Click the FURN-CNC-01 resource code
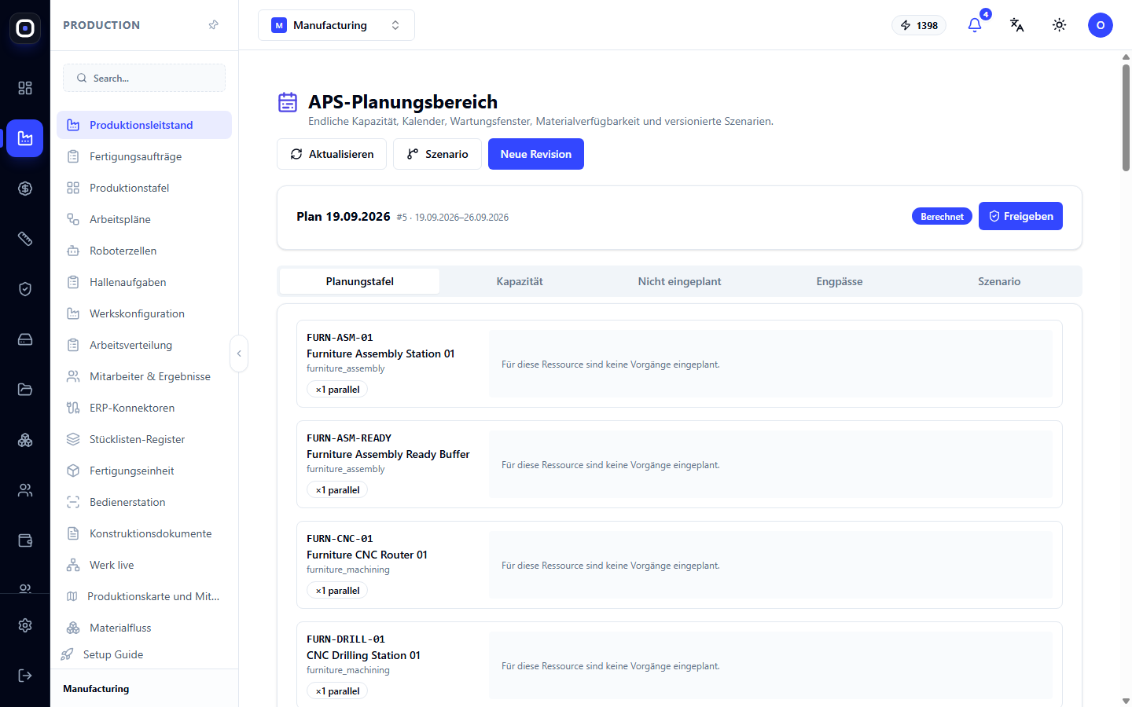The image size is (1132, 707). coord(340,538)
